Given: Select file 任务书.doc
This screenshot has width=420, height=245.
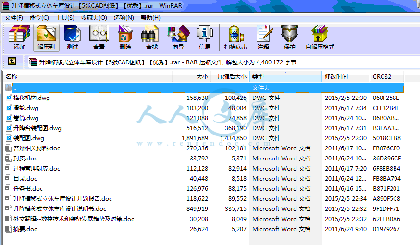Looking at the screenshot, I should (x=28, y=188).
